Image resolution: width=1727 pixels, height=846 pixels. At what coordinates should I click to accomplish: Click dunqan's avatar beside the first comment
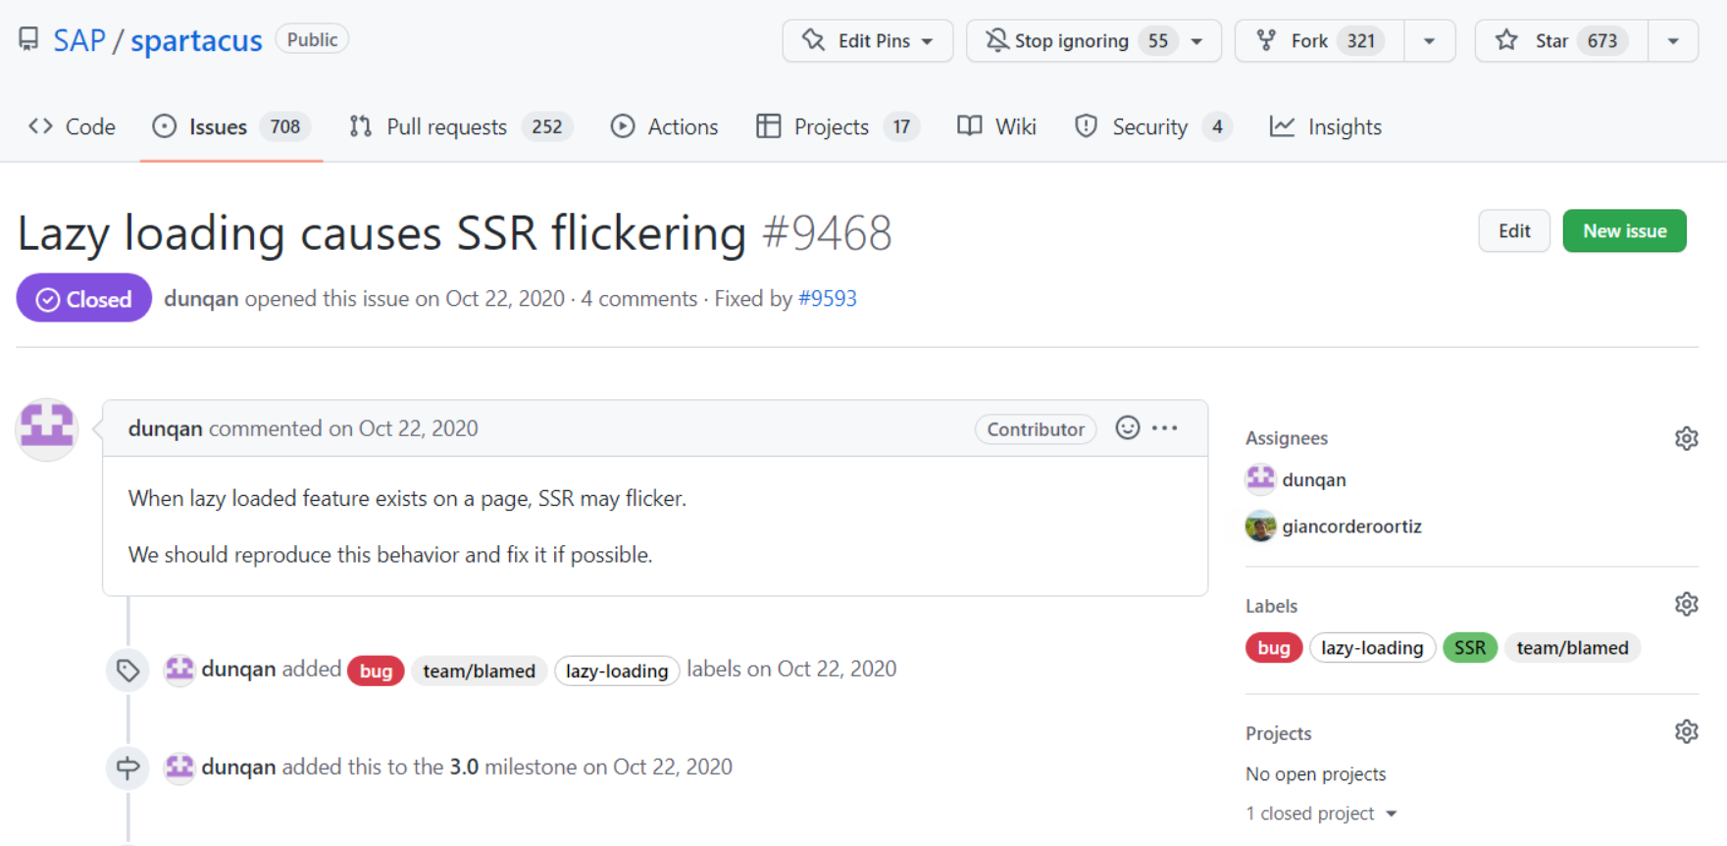click(47, 429)
